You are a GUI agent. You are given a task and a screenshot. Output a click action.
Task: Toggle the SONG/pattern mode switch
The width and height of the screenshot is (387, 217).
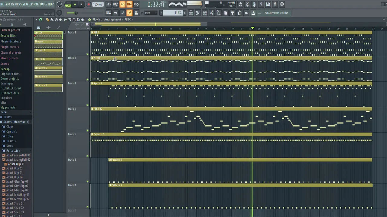(68, 5)
